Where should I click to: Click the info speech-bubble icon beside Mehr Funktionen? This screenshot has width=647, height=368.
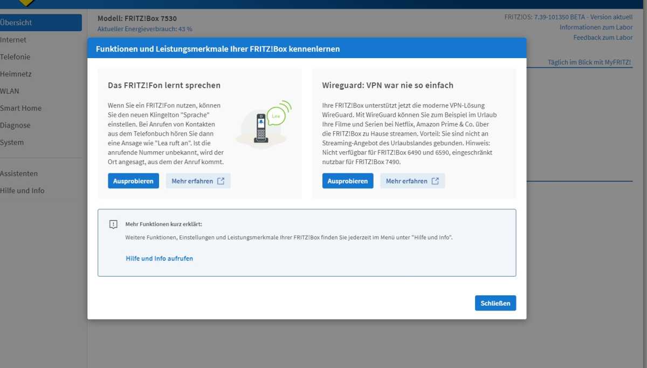(113, 224)
